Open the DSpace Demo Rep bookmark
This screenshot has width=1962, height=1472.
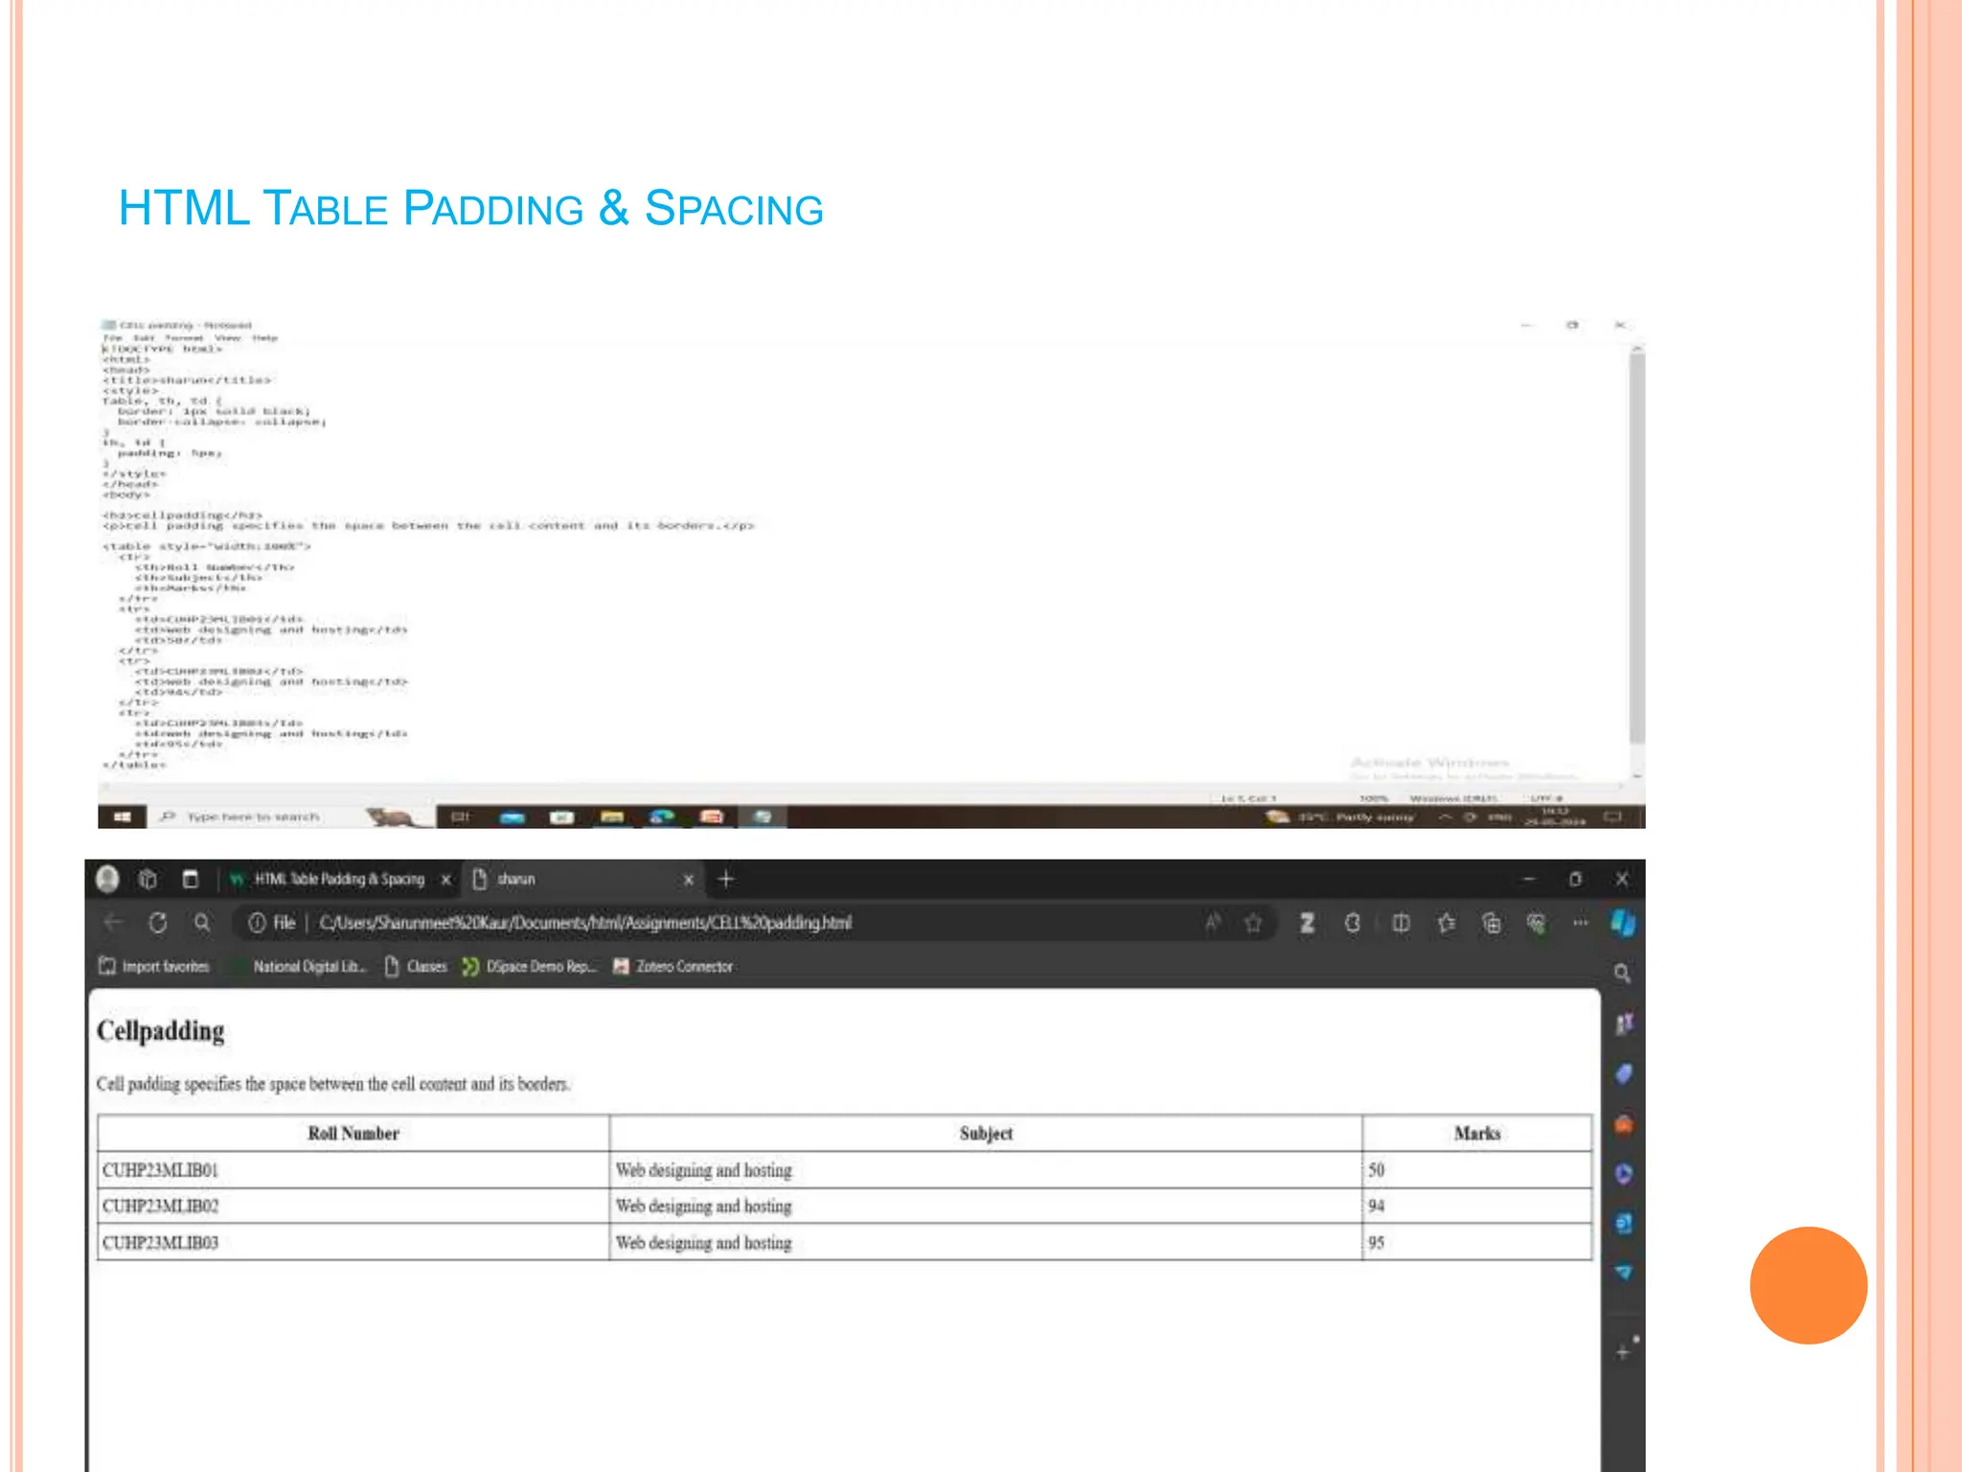529,966
